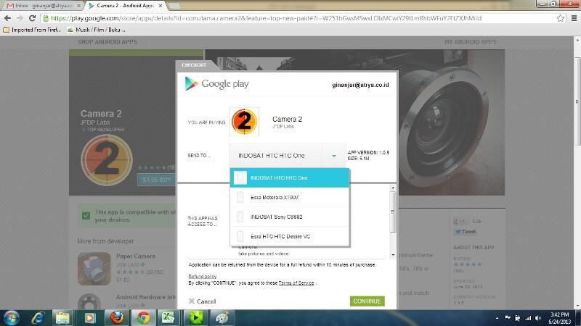Click the $3.06 BUY button

[157, 180]
